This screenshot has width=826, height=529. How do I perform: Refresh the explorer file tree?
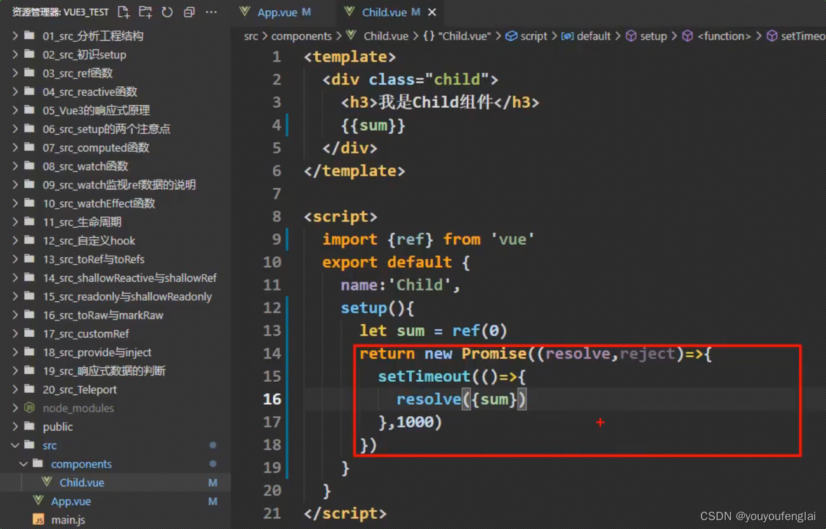point(167,12)
